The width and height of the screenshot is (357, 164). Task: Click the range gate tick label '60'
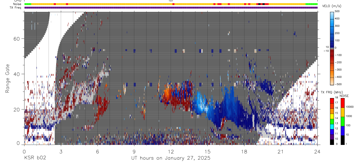tap(17, 39)
